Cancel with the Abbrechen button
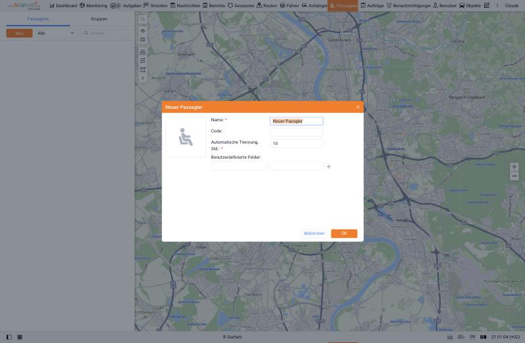The height and width of the screenshot is (343, 525). coord(314,233)
